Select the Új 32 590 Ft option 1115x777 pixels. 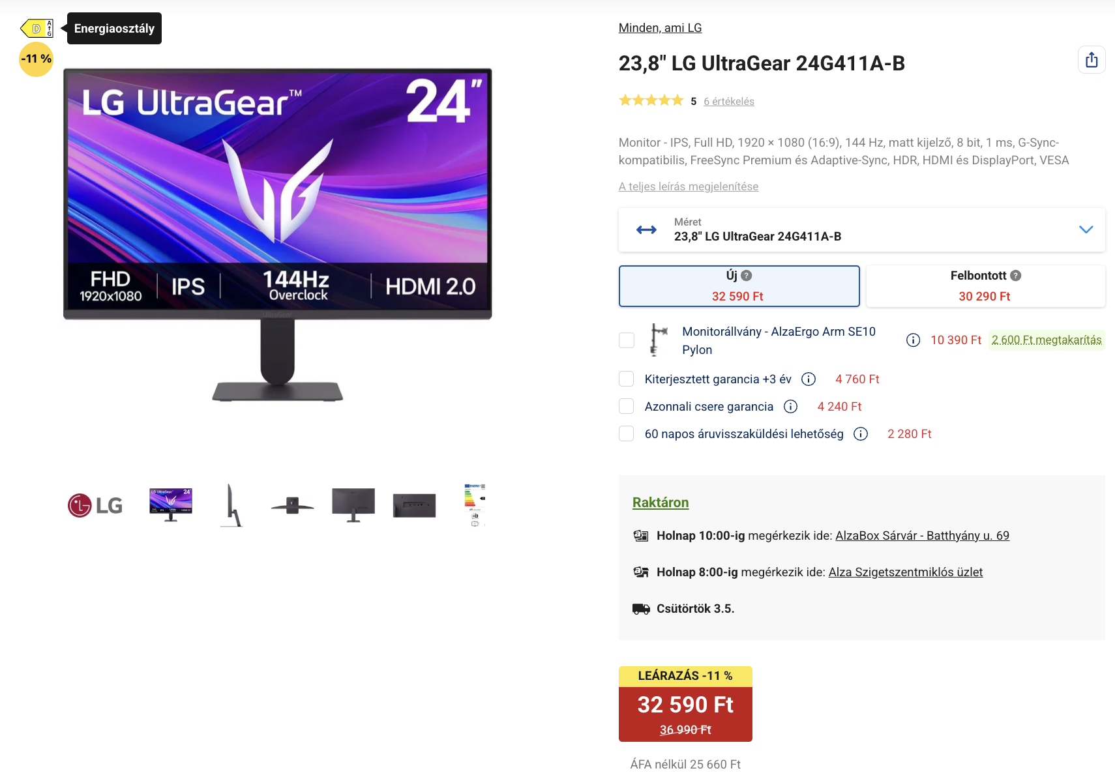pyautogui.click(x=739, y=286)
